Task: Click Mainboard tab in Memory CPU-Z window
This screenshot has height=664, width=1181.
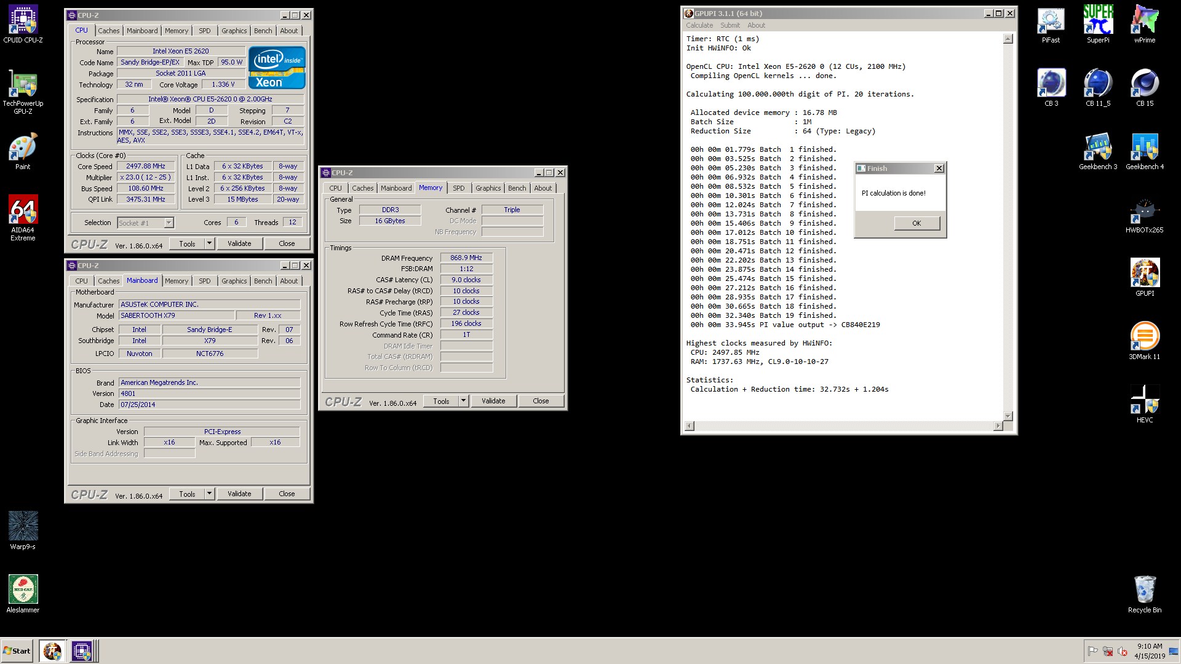Action: pos(396,188)
